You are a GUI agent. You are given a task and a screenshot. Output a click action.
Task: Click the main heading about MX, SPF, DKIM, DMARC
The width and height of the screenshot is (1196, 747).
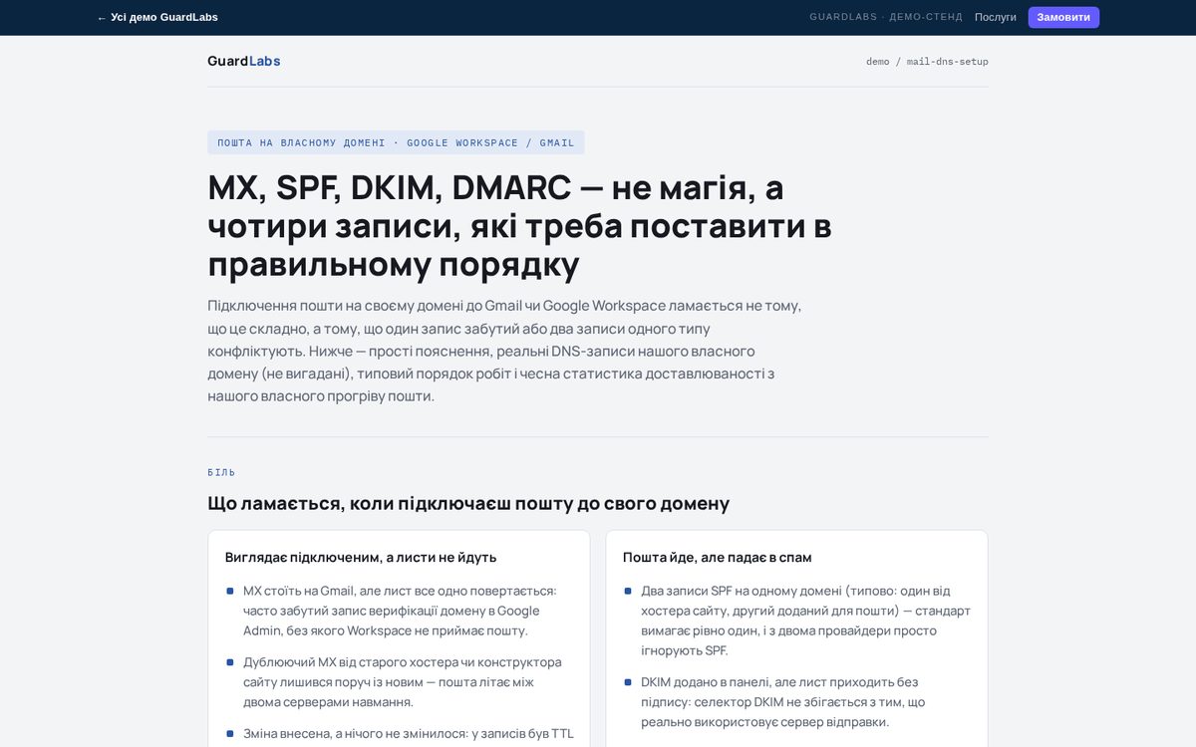tap(520, 226)
